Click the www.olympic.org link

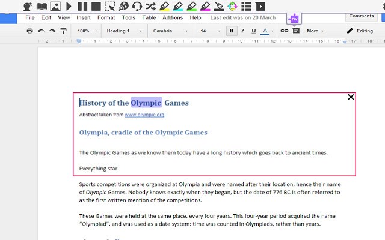tap(144, 115)
